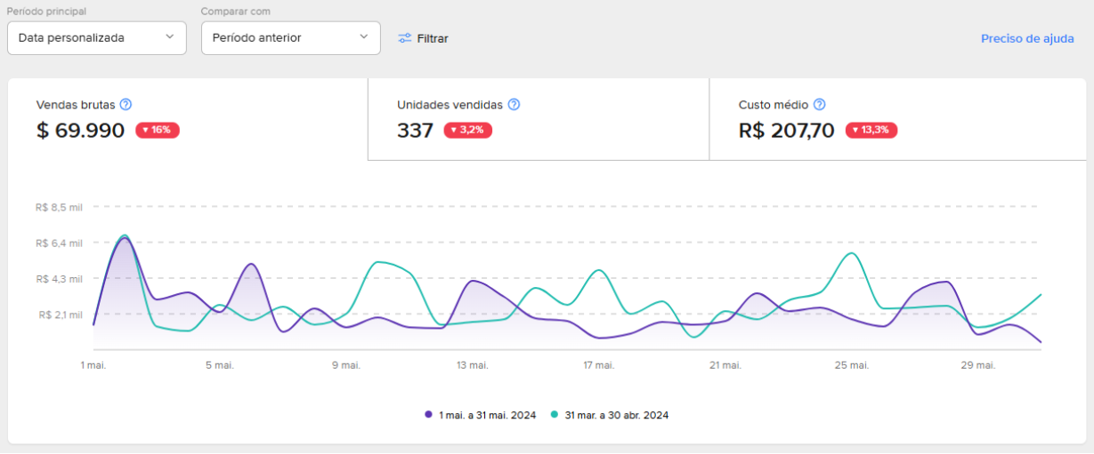Click the 29 mai. date label
The image size is (1094, 454).
pos(978,365)
